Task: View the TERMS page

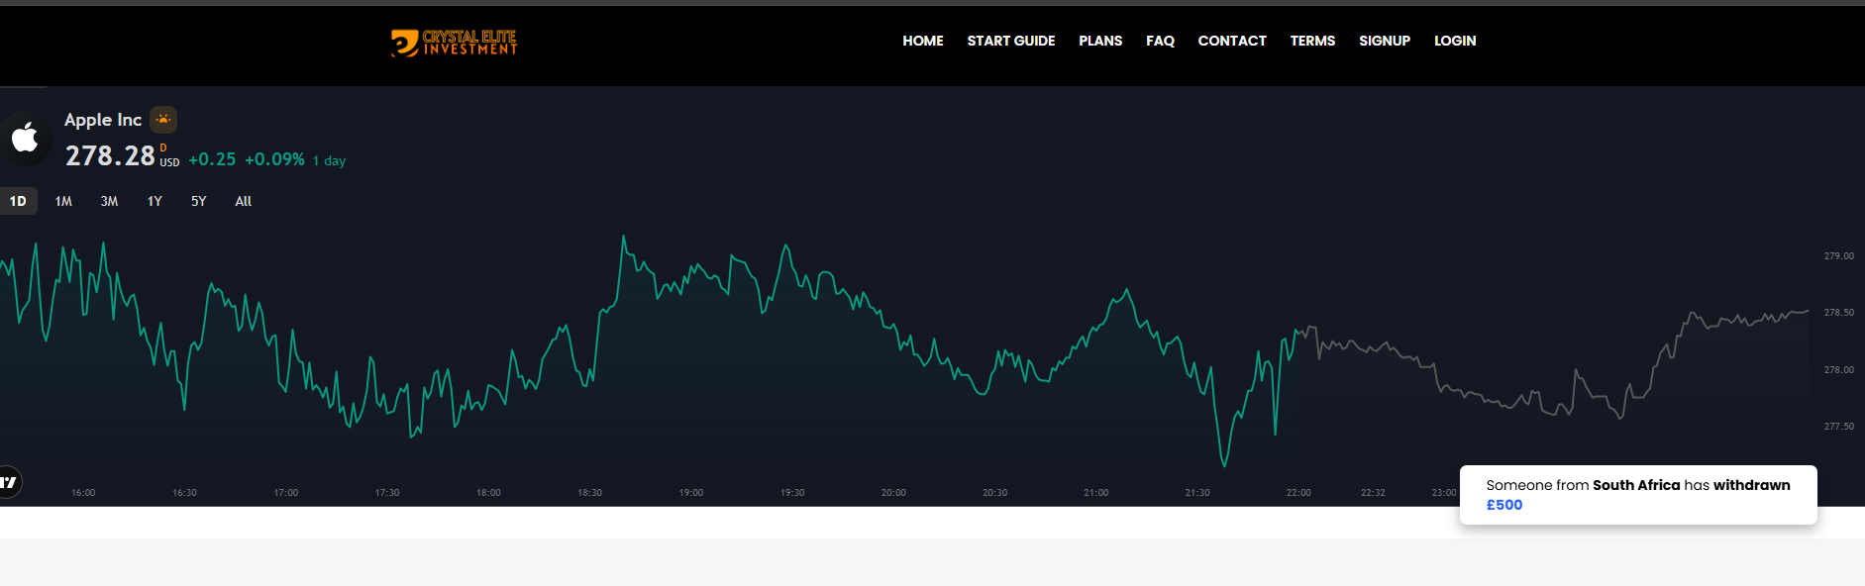Action: [1312, 41]
